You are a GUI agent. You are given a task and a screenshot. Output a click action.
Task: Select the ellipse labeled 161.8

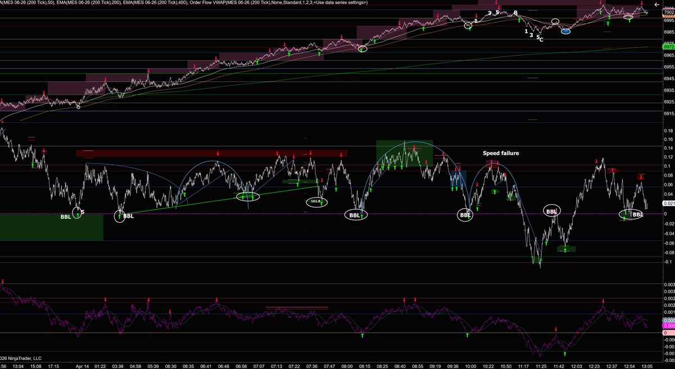pyautogui.click(x=316, y=201)
